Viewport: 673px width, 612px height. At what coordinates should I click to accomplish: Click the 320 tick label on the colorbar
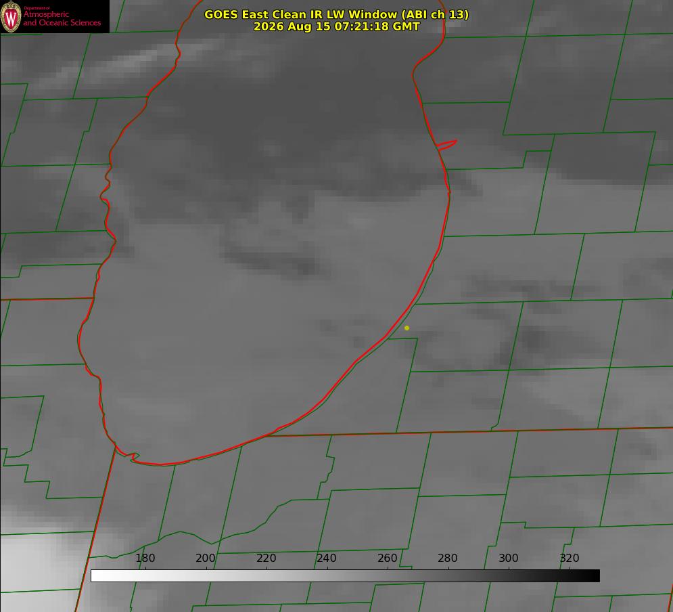point(570,558)
